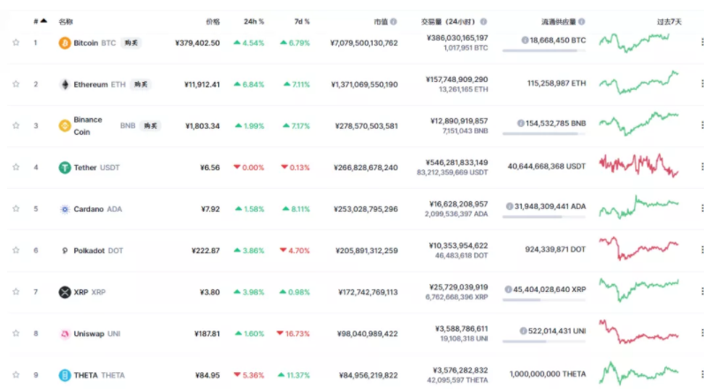Click the Cardano coin logo
Viewport: 704px width, 389px height.
64,209
